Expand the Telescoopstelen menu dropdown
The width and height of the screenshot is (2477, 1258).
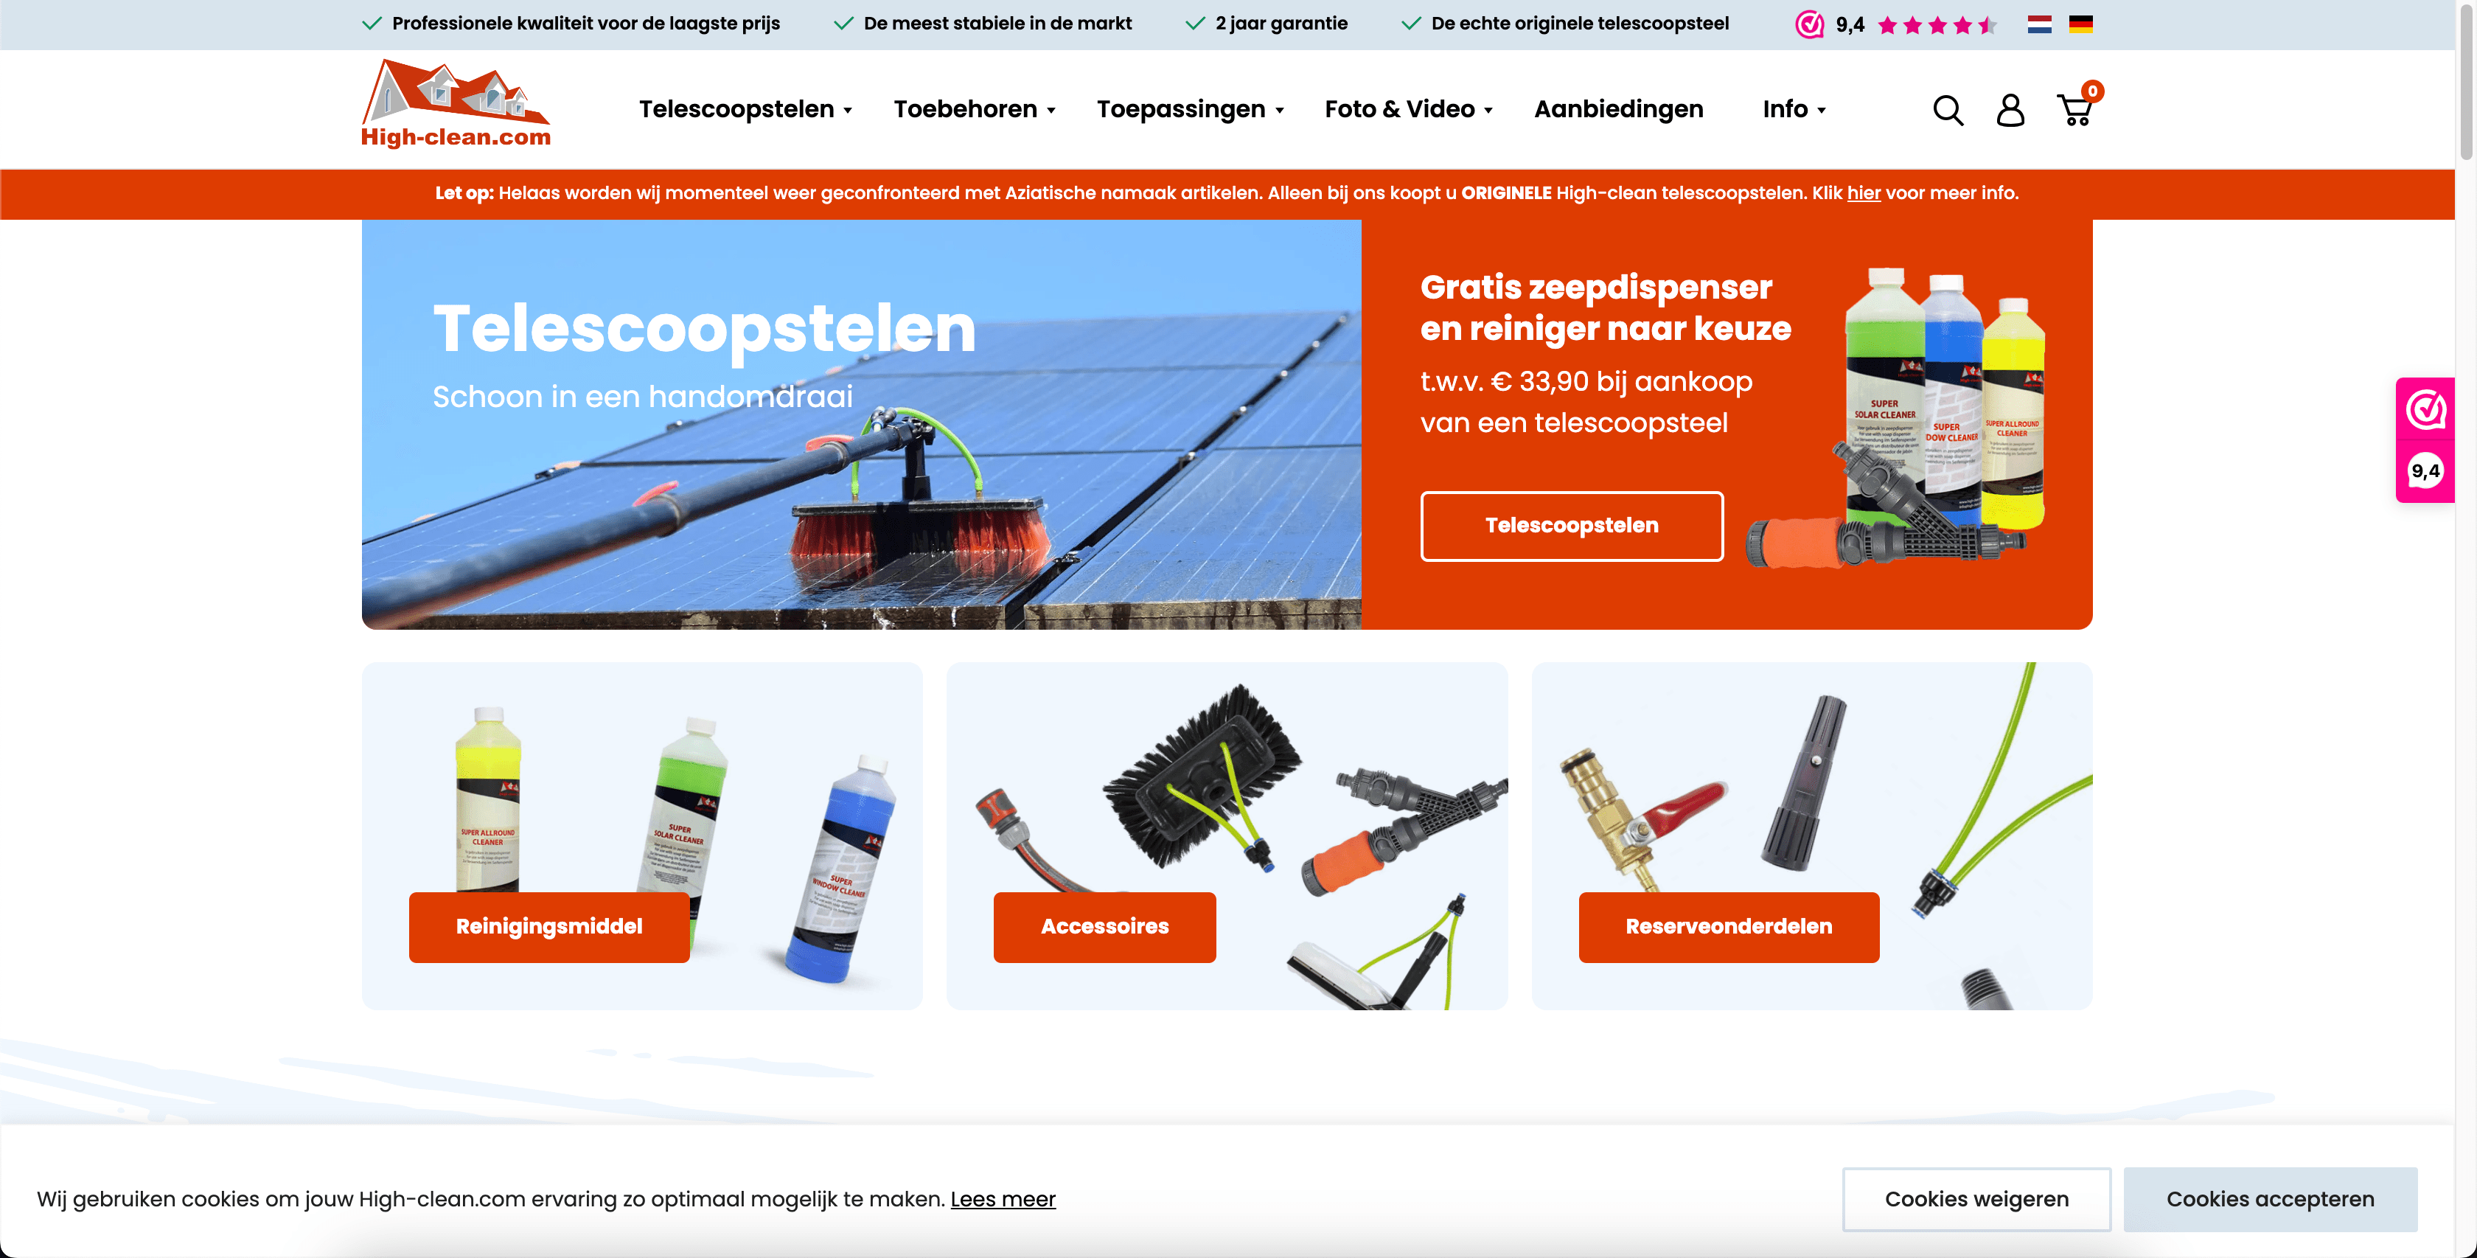pos(745,110)
